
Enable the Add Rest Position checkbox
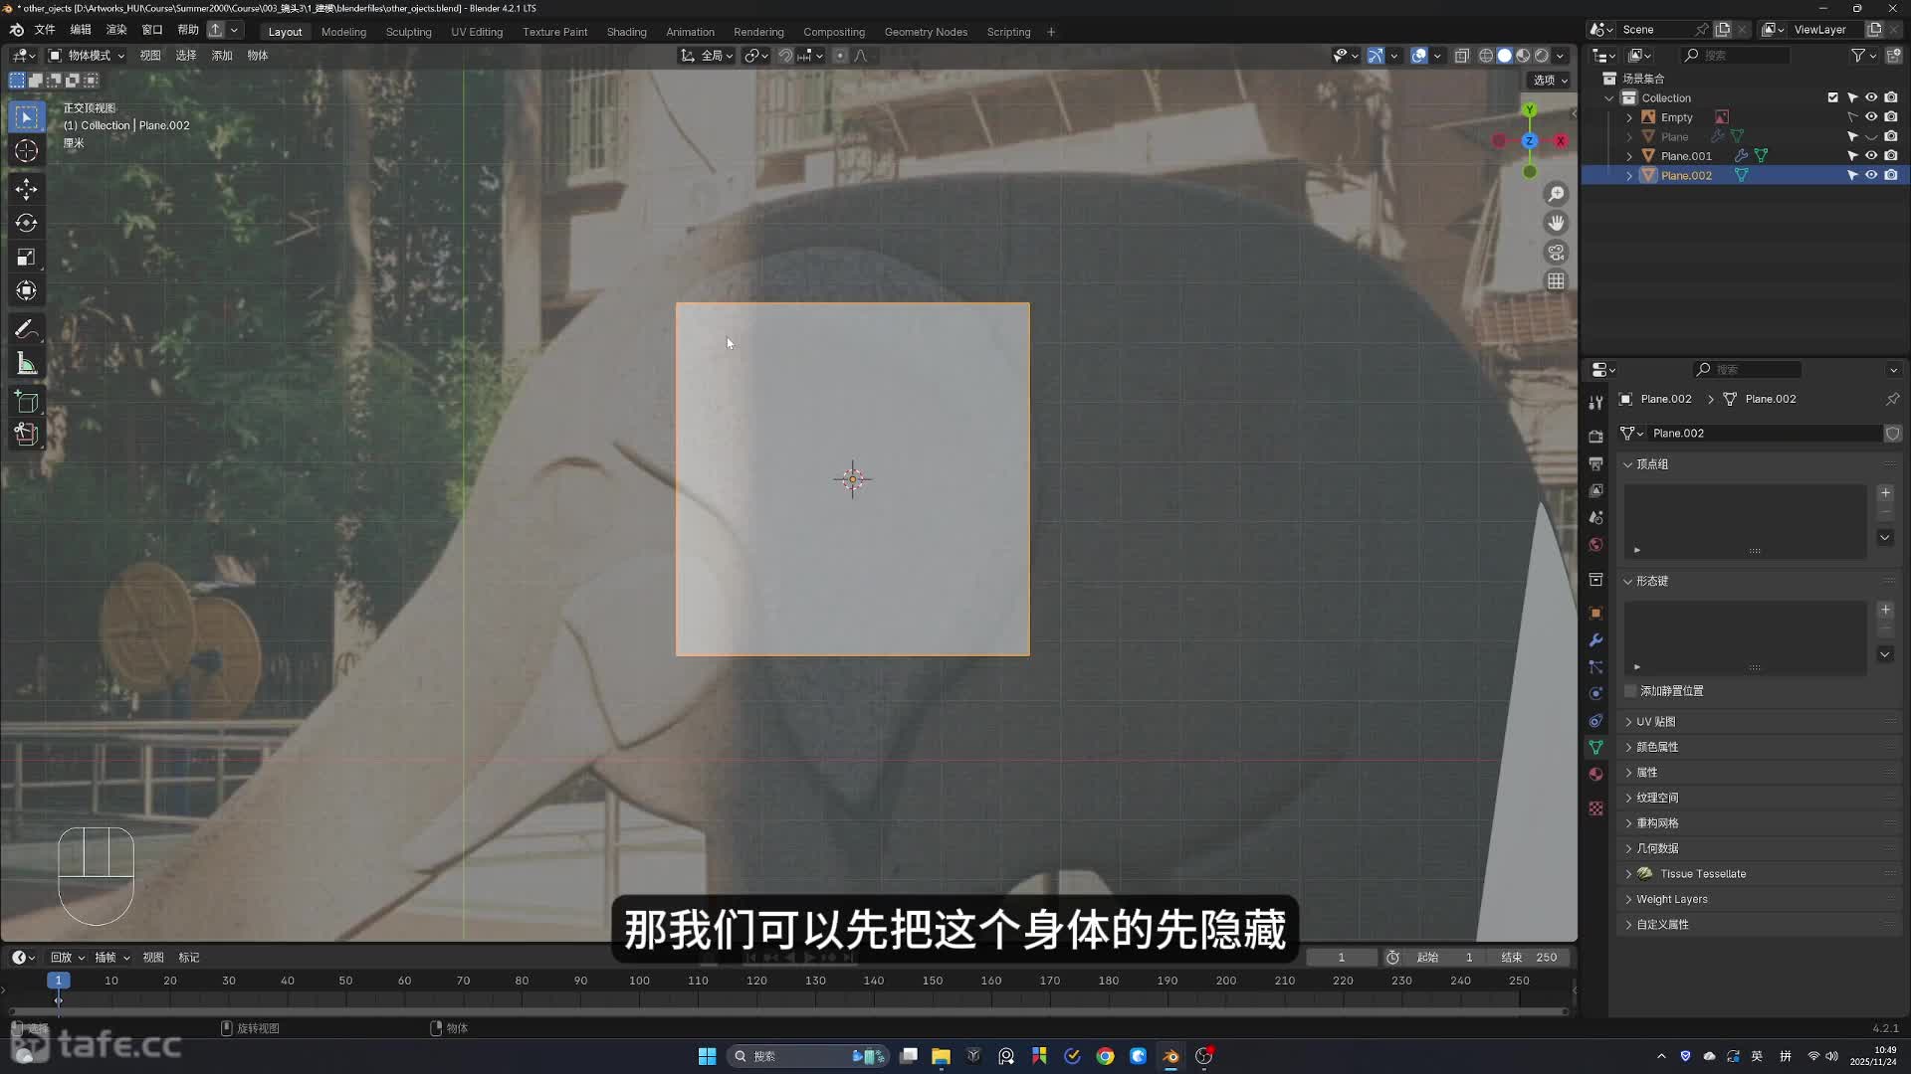click(x=1630, y=691)
